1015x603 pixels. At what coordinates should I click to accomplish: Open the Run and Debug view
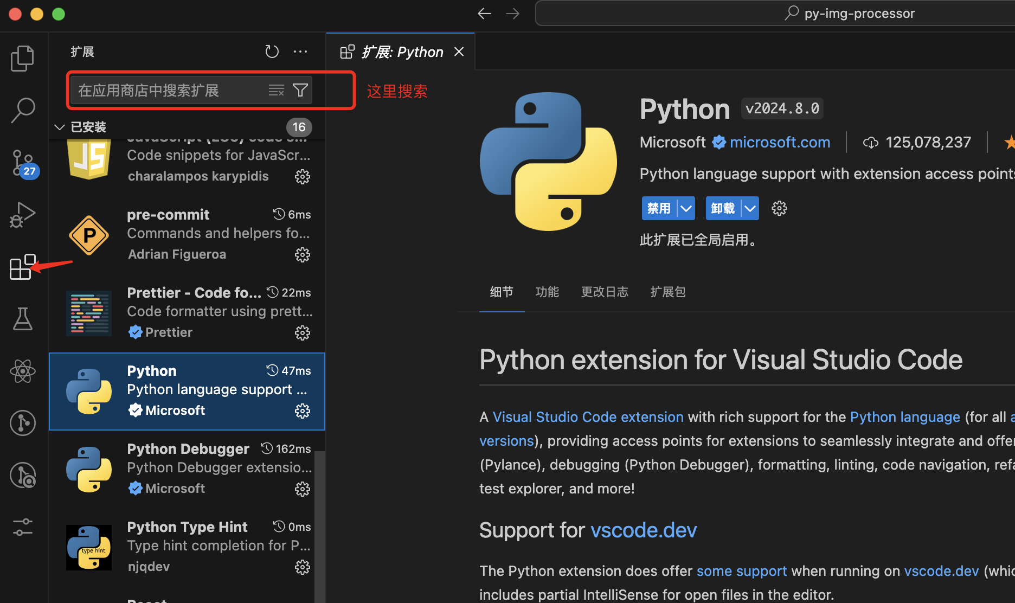click(x=22, y=215)
